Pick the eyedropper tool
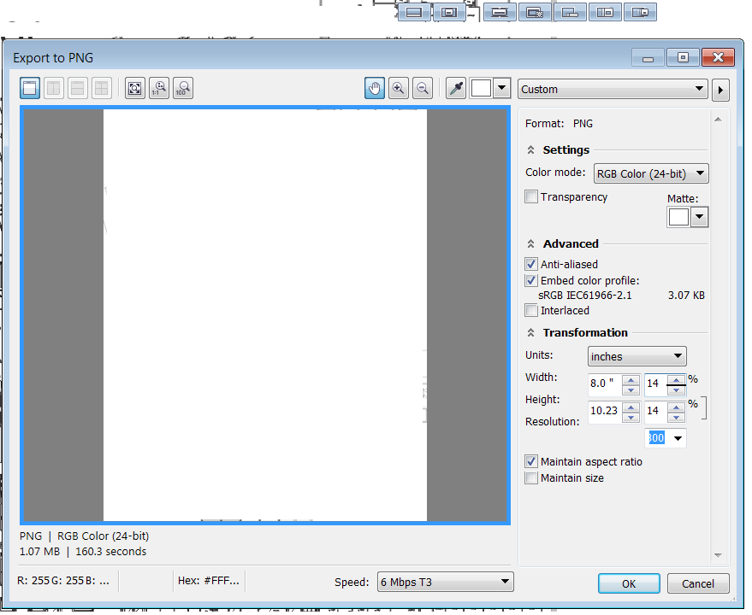 [456, 88]
